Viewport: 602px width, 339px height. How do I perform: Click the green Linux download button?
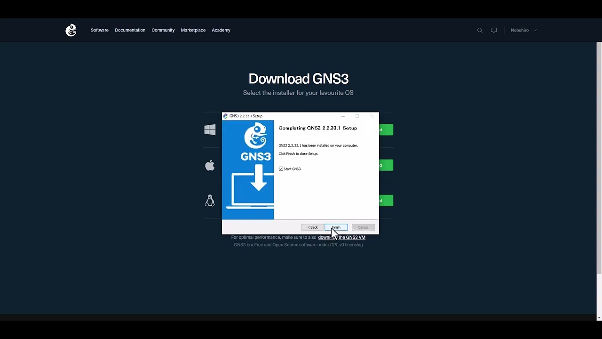click(x=386, y=201)
